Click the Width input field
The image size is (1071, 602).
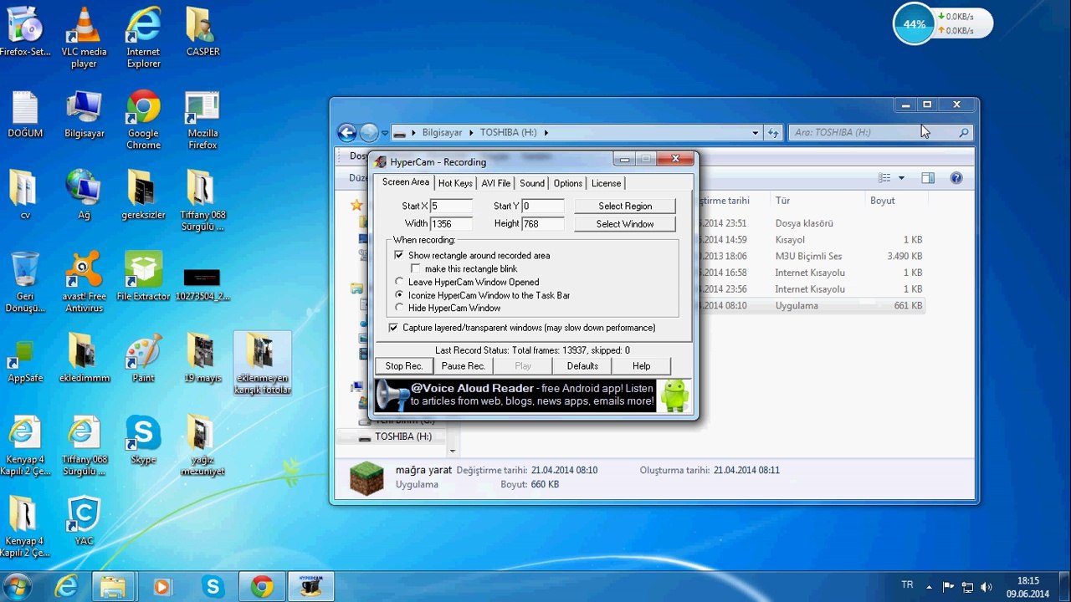(x=451, y=223)
